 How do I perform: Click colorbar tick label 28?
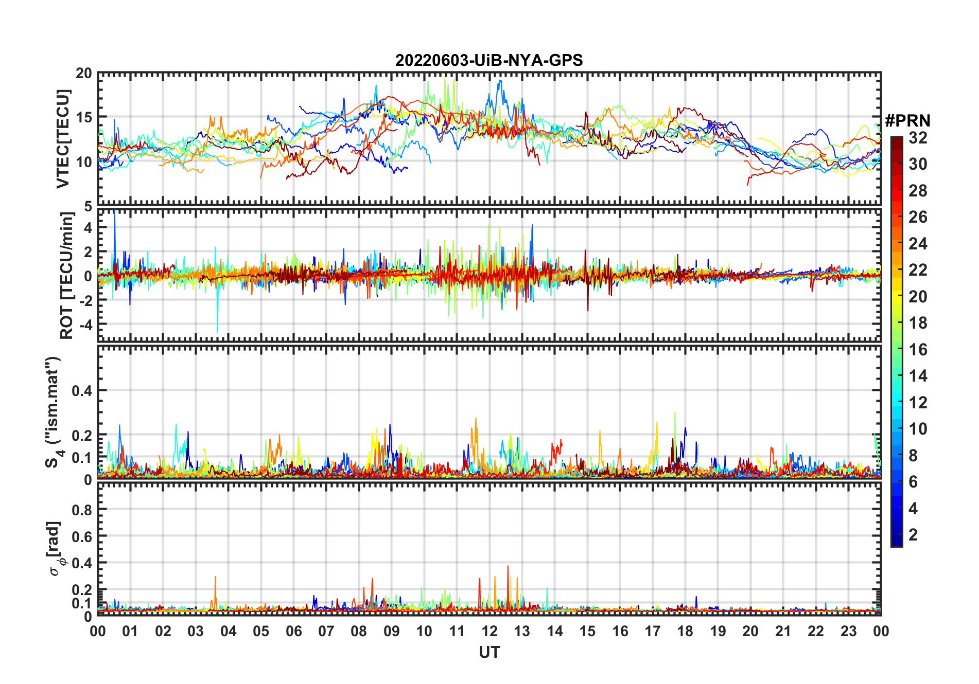(918, 190)
